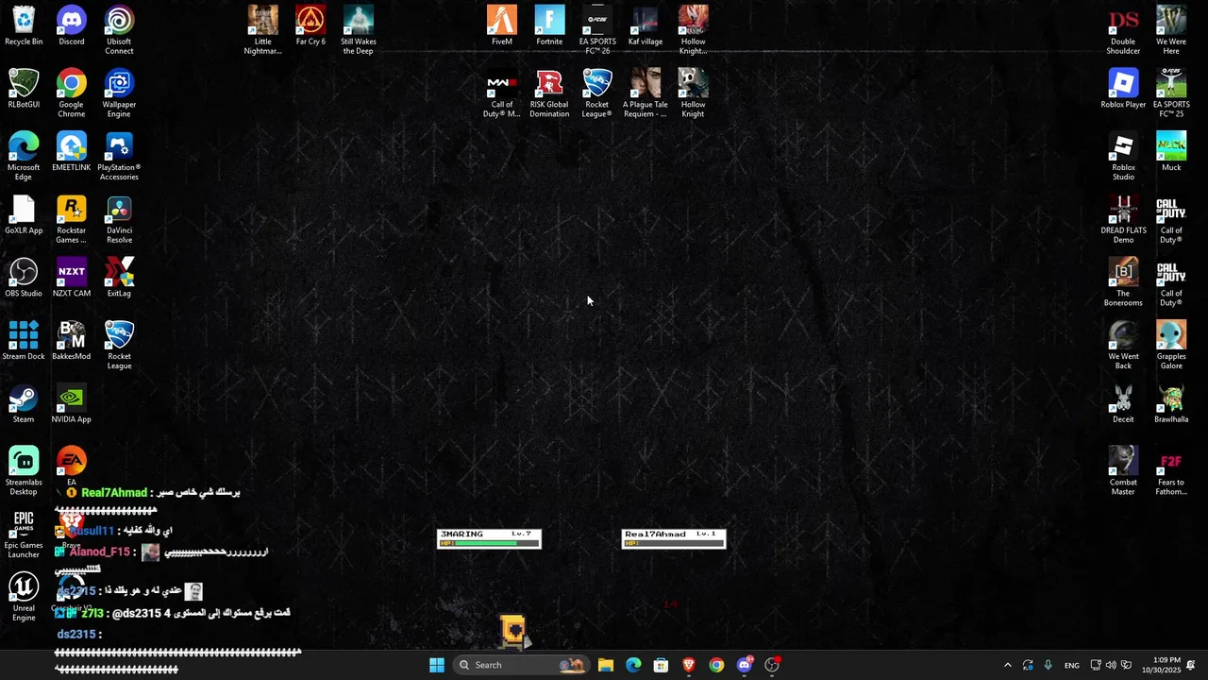The height and width of the screenshot is (680, 1208).
Task: Click the Rockstar Games launcher icon
Action: tap(72, 220)
